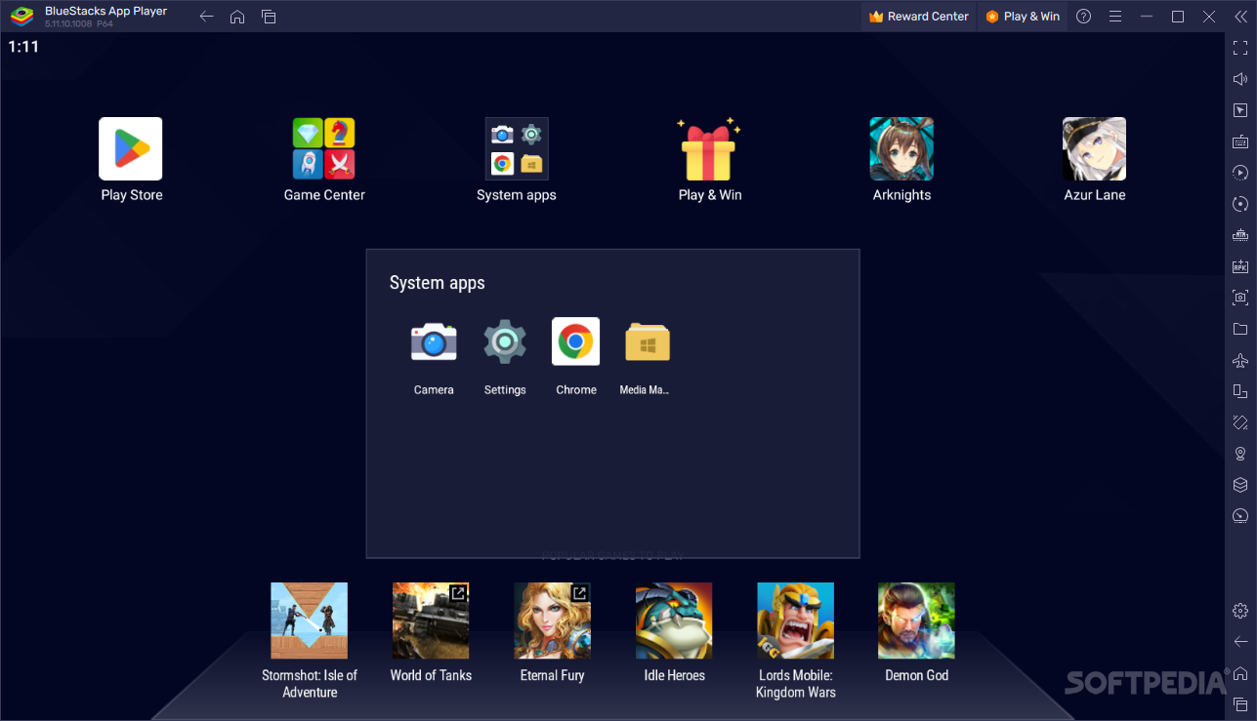
Task: Click the sidebar home icon
Action: coord(1240,673)
